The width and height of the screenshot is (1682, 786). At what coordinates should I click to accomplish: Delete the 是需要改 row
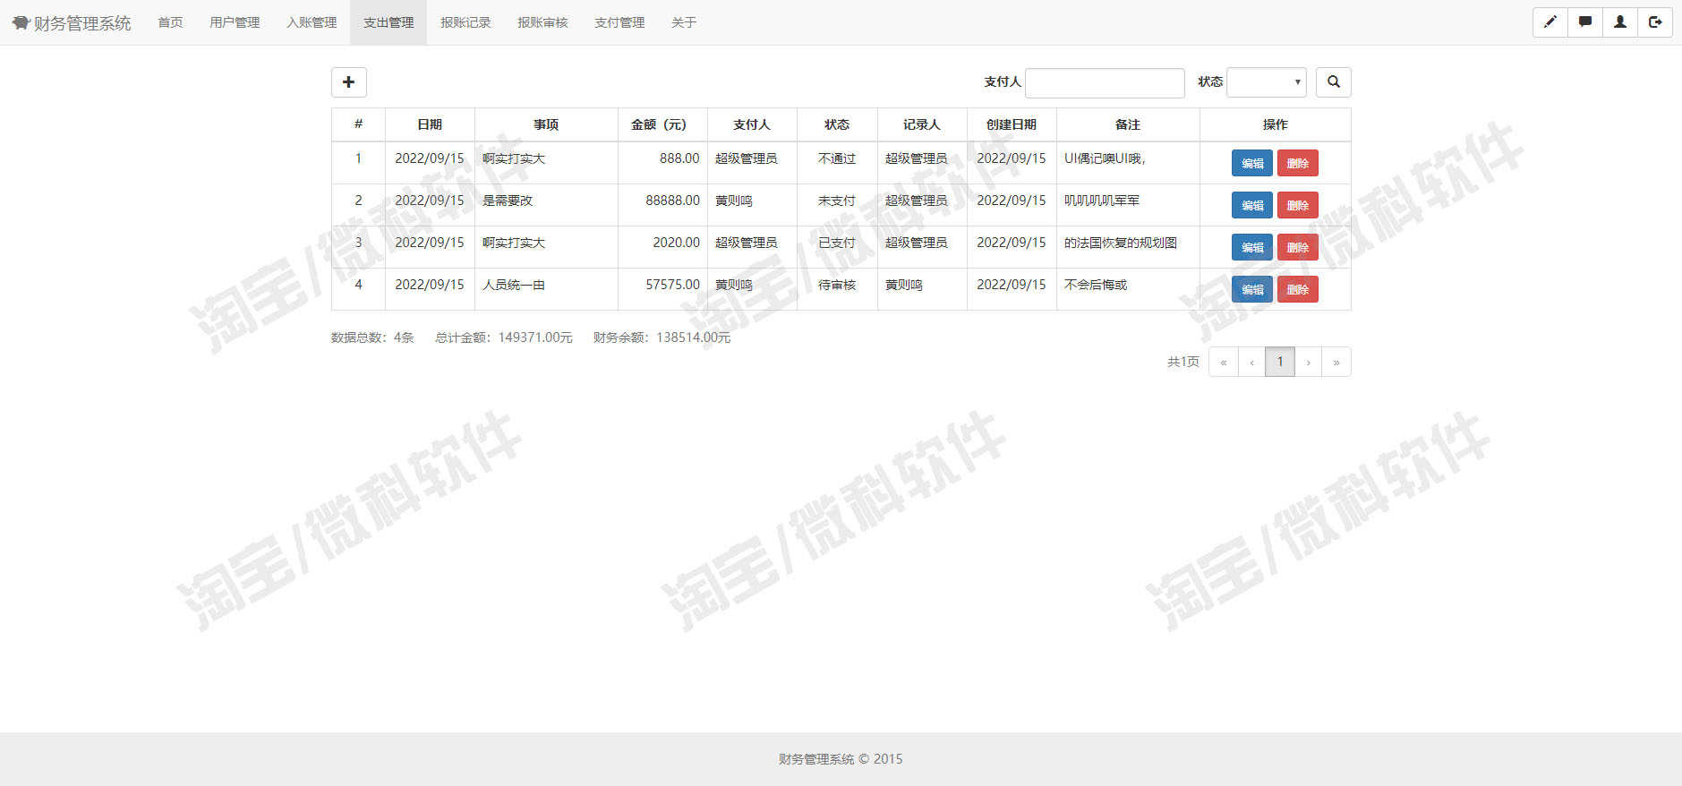tap(1298, 205)
